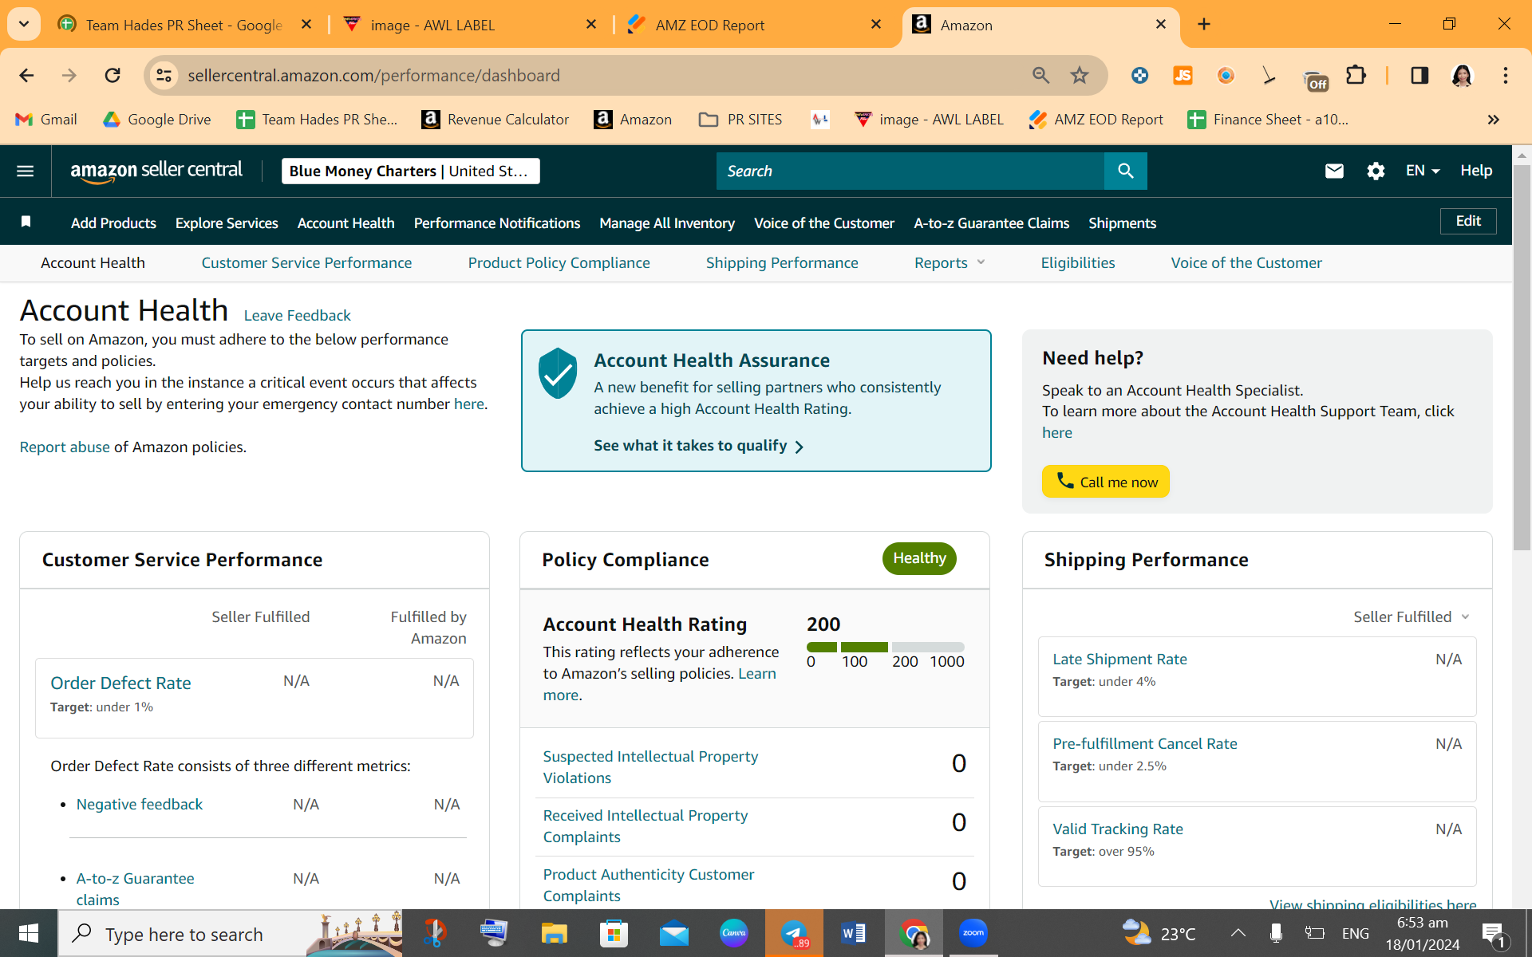The width and height of the screenshot is (1532, 957).
Task: Click the bookmark flag icon in the navigation bar
Action: tap(26, 222)
